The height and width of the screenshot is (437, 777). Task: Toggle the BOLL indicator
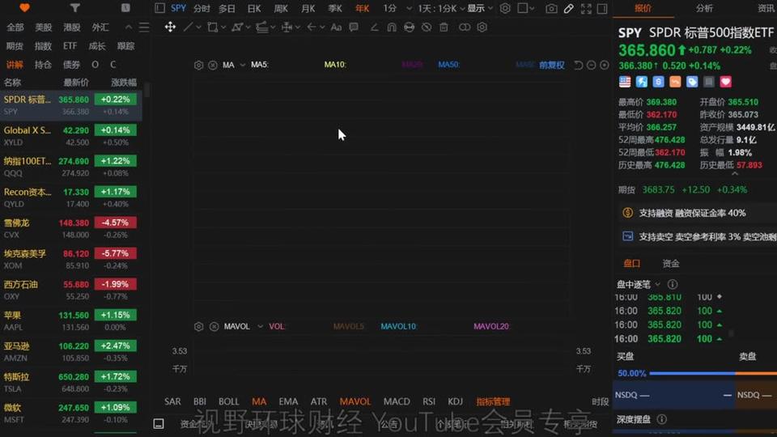point(228,401)
